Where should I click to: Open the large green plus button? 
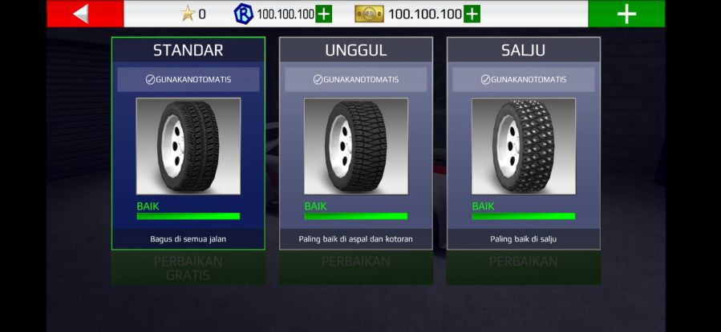point(626,14)
